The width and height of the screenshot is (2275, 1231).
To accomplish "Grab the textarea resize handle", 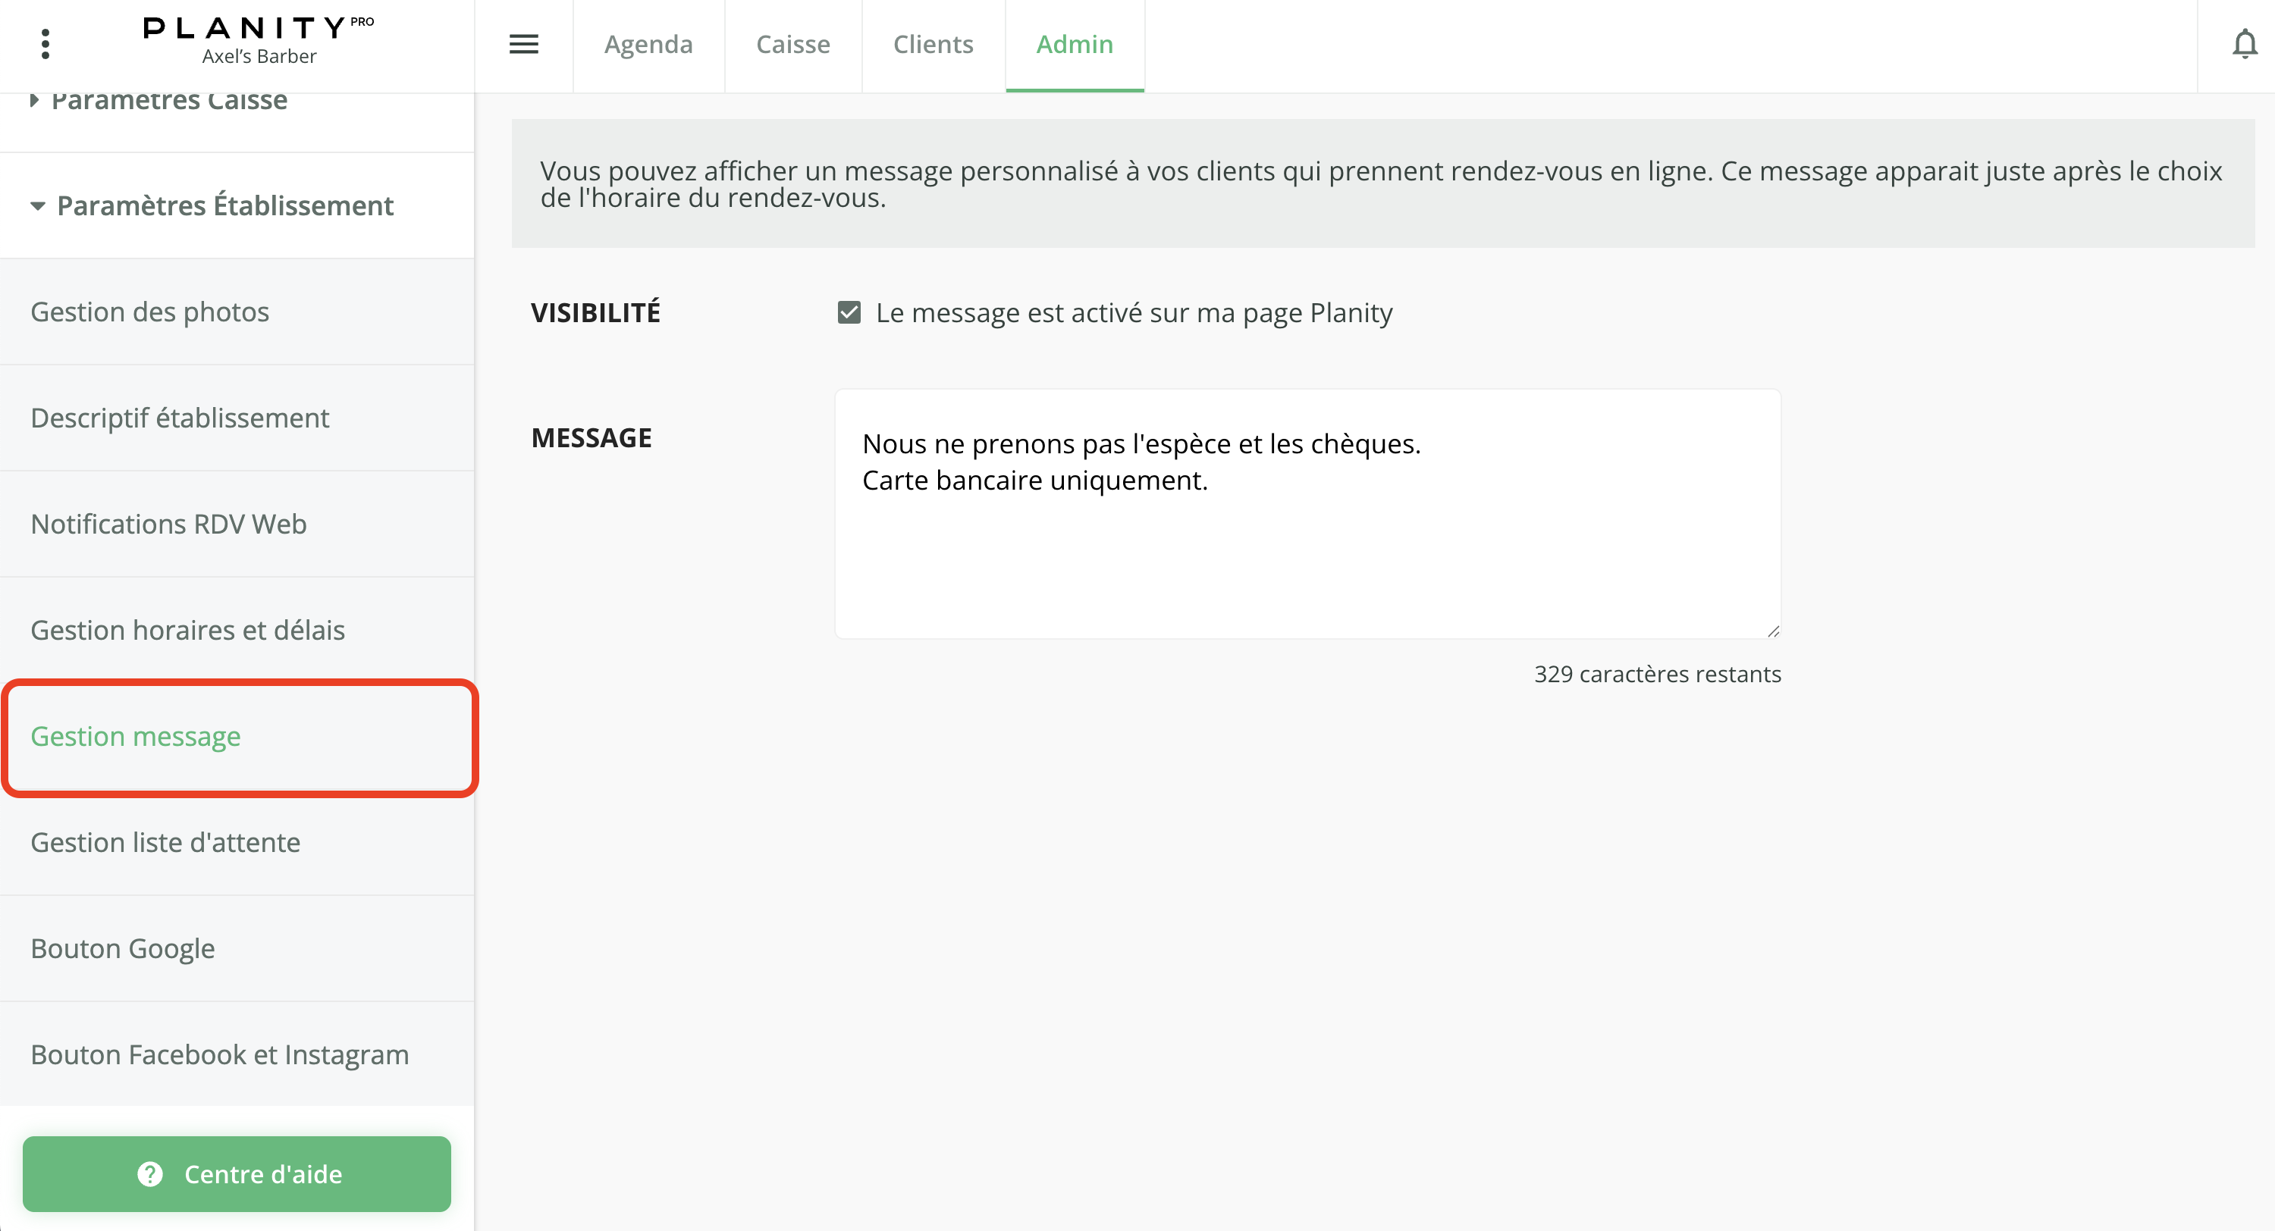I will [x=1774, y=631].
